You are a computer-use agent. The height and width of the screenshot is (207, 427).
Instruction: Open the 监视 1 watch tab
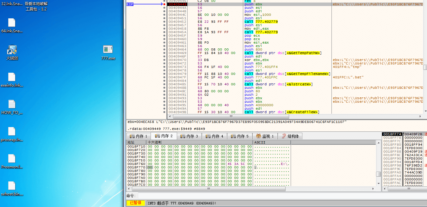tap(265, 136)
